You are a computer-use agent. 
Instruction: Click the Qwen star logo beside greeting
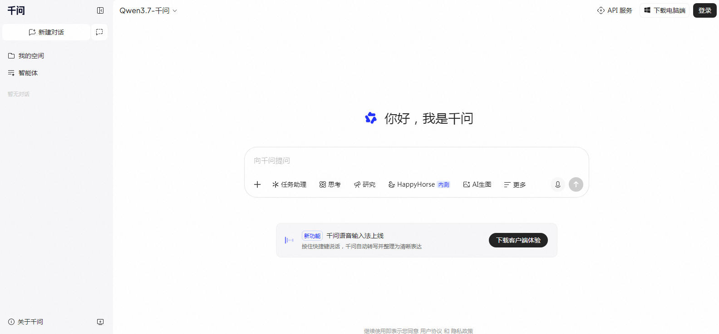click(371, 118)
